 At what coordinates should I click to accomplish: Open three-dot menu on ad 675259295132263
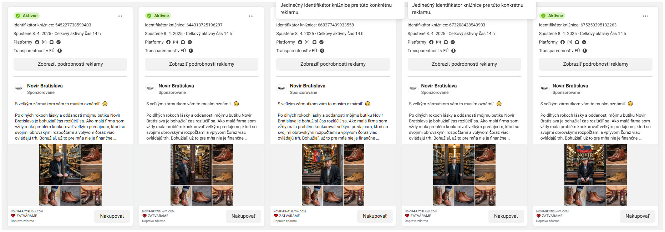pyautogui.click(x=645, y=16)
